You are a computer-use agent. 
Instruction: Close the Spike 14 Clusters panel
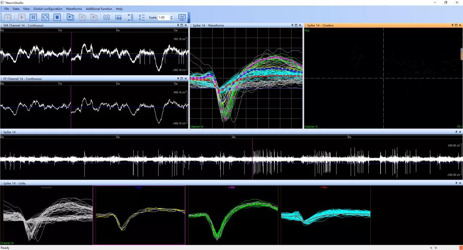tap(460, 25)
